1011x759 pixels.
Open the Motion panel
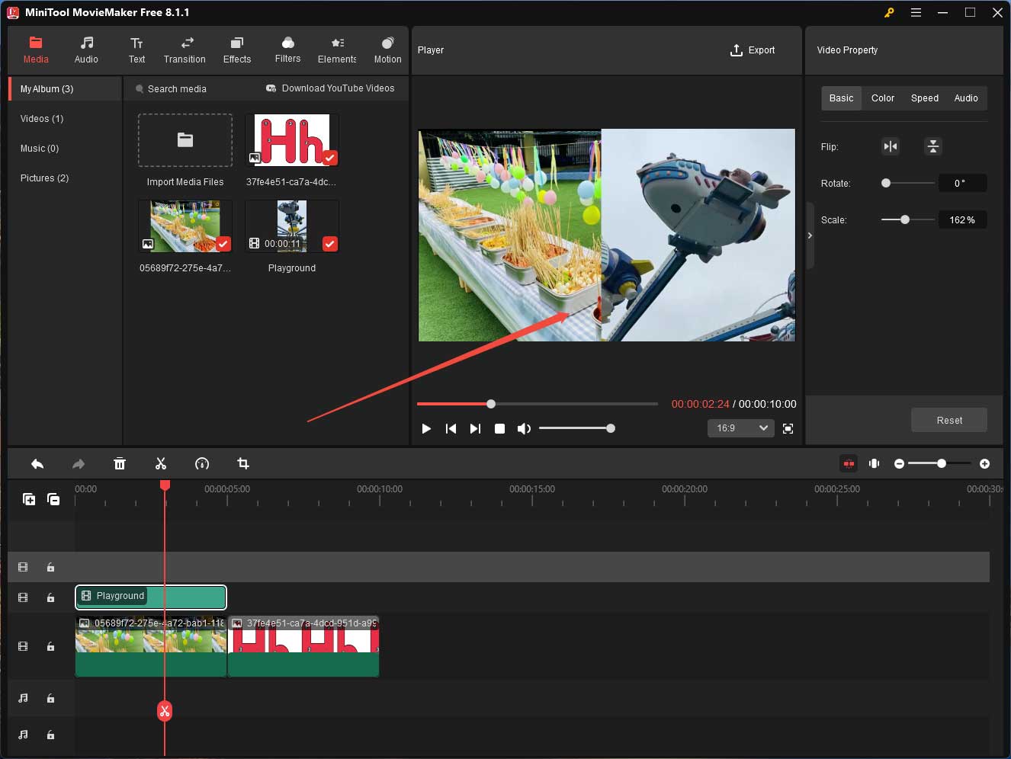387,50
